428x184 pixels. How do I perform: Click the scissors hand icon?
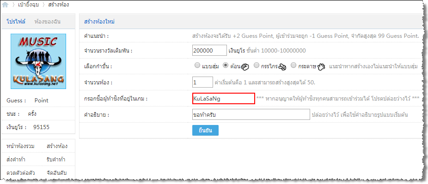[x=282, y=67]
